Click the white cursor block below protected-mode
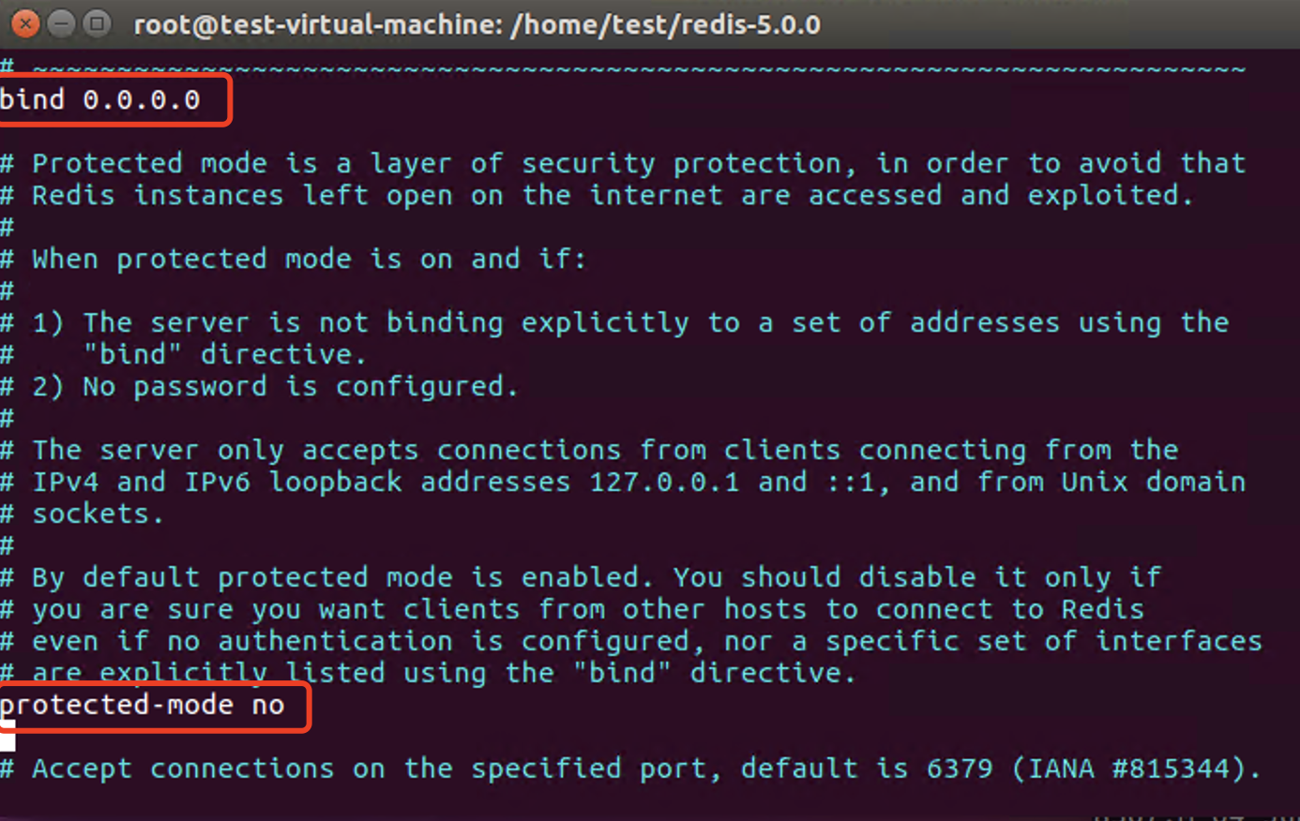The height and width of the screenshot is (821, 1300). click(x=8, y=740)
